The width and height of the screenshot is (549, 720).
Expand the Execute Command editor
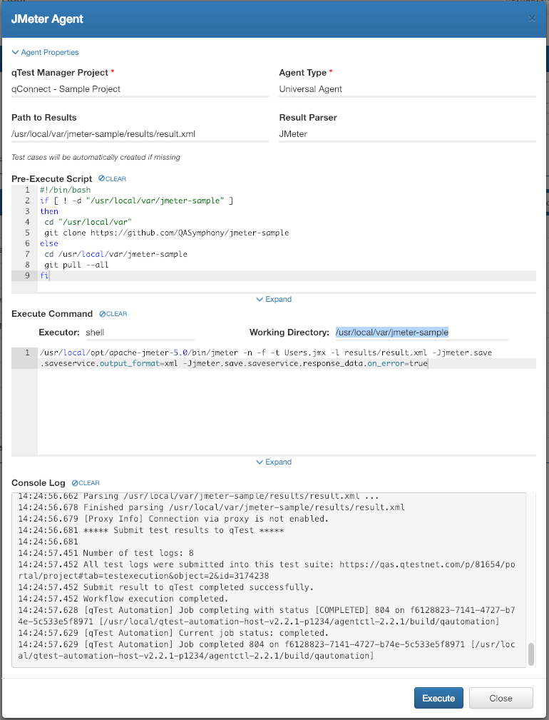[x=274, y=462]
